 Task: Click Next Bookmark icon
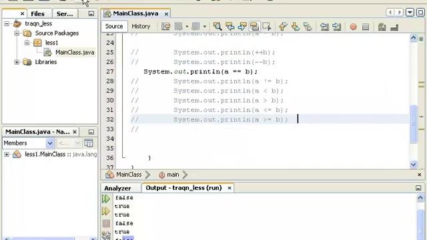295,27
